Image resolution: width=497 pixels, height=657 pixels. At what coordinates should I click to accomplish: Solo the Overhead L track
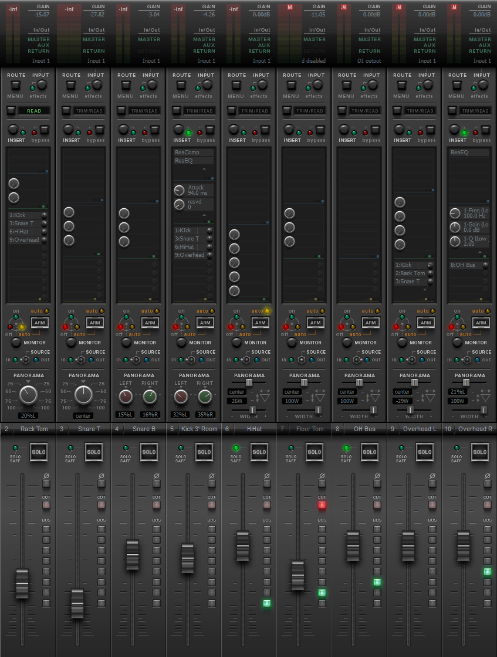tap(425, 452)
